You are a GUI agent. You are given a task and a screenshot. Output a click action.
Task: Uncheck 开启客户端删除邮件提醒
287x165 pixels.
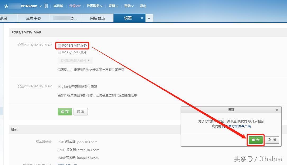coord(59,86)
